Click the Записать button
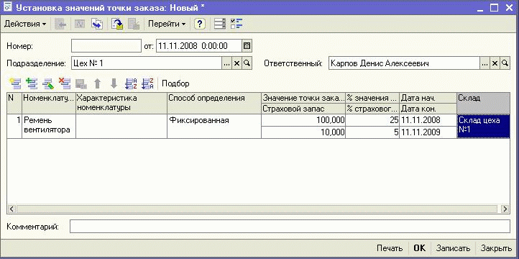This screenshot has height=259, width=519. [453, 248]
